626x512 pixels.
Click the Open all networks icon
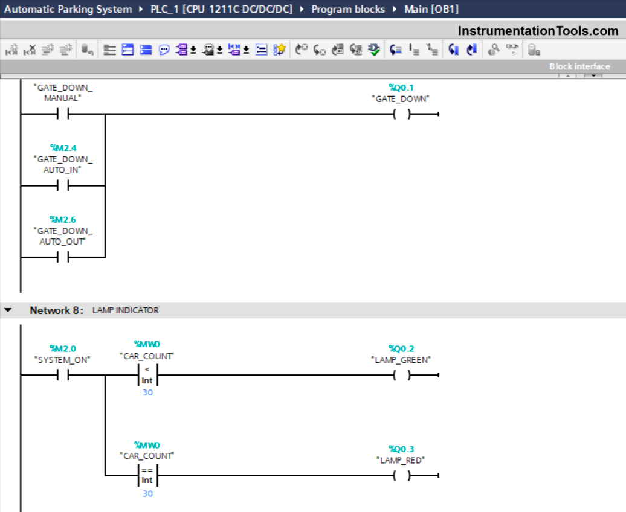(x=109, y=50)
